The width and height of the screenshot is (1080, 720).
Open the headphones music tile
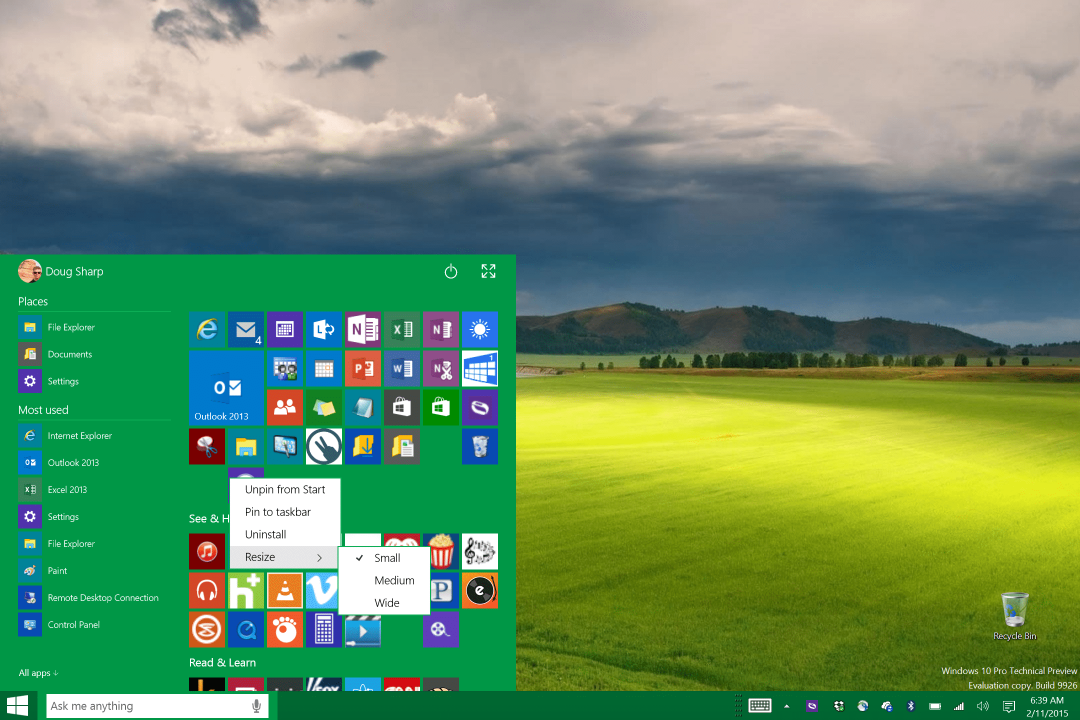[207, 590]
